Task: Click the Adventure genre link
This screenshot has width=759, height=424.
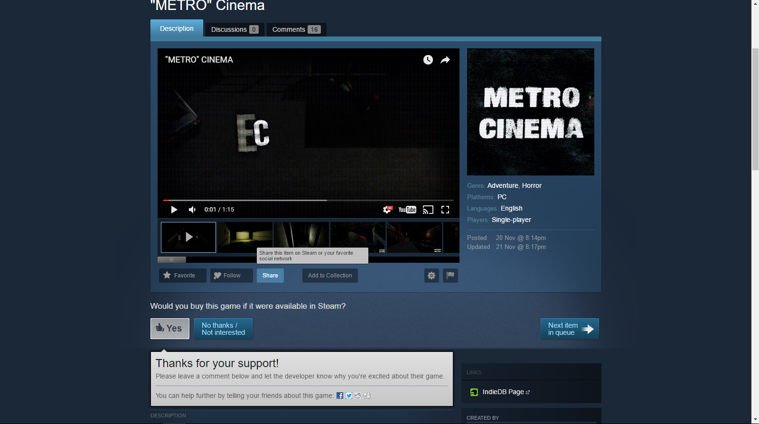Action: (x=503, y=185)
